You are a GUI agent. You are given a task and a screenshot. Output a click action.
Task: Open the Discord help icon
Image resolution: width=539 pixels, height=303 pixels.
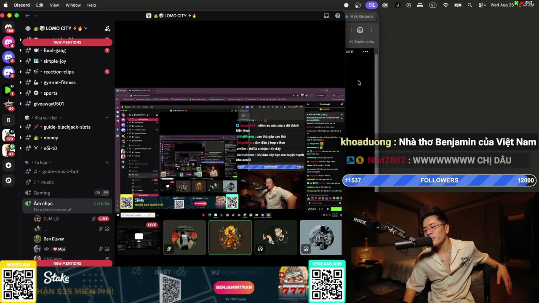[338, 16]
